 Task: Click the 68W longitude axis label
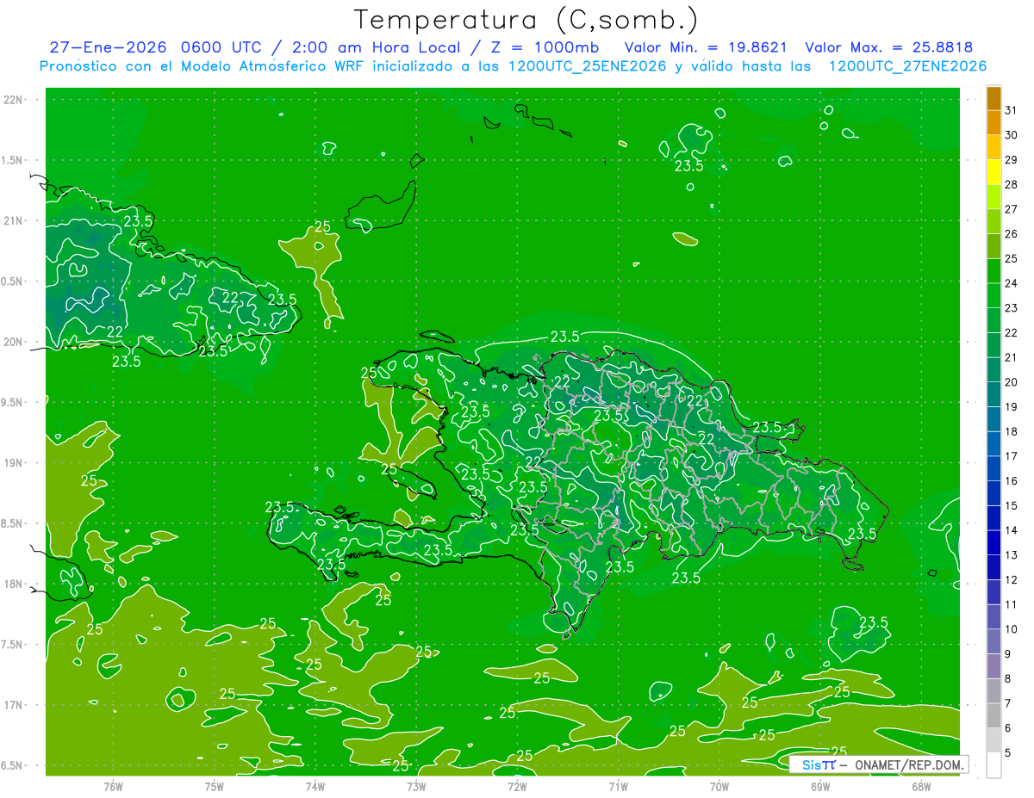[921, 786]
